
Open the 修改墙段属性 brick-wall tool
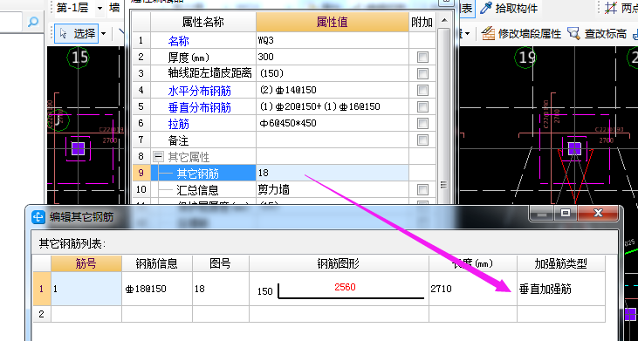(521, 34)
